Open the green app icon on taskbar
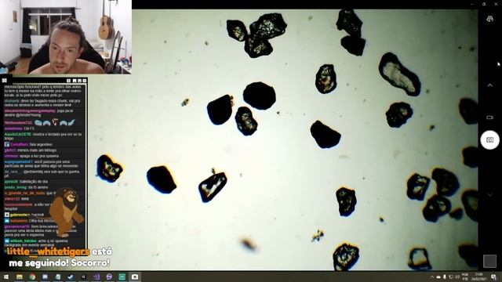Screen dimensions: 502x282 pyautogui.click(x=122, y=277)
